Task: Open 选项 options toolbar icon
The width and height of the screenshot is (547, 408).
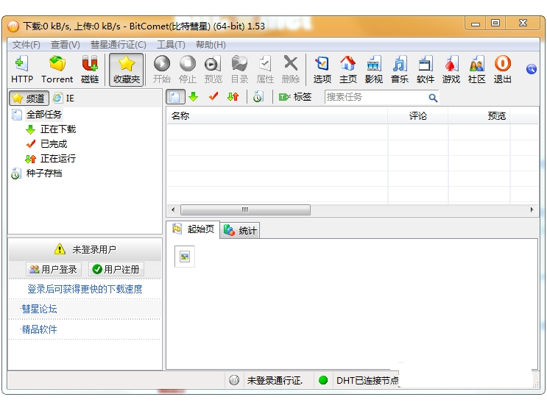Action: pos(322,69)
